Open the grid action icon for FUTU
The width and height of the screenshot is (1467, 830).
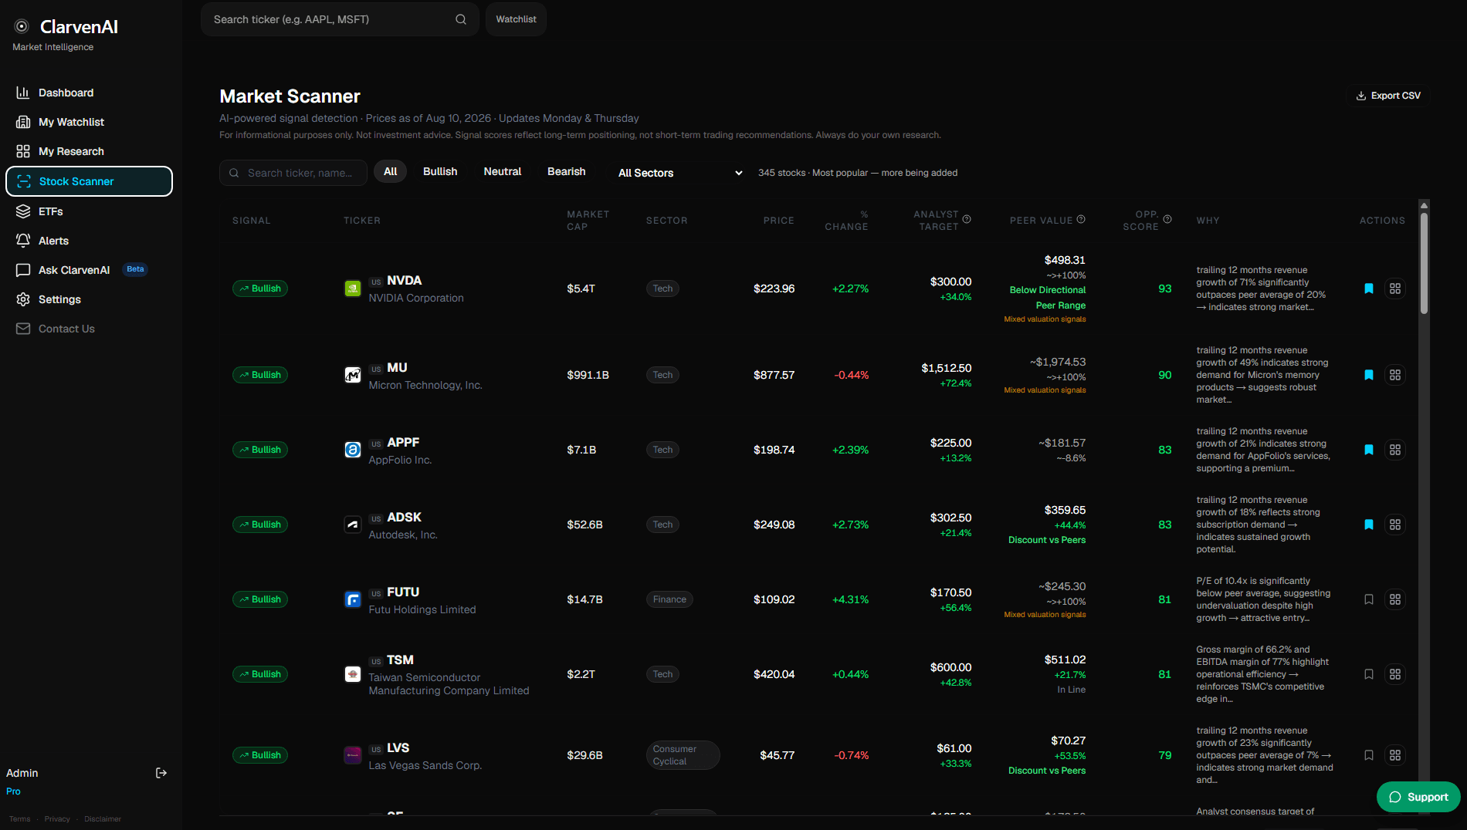(1395, 599)
